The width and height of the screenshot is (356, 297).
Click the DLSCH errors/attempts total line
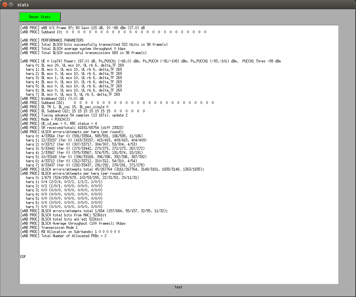click(94, 211)
